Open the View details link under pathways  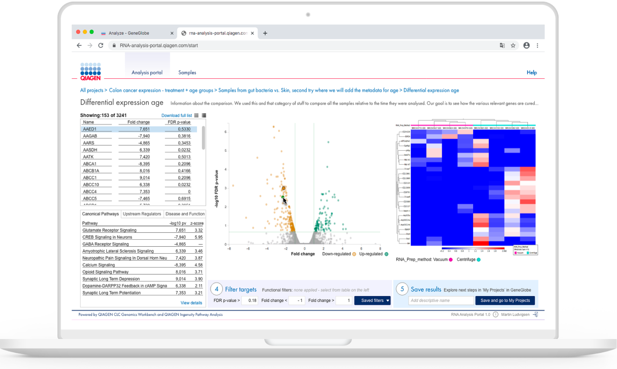(191, 303)
